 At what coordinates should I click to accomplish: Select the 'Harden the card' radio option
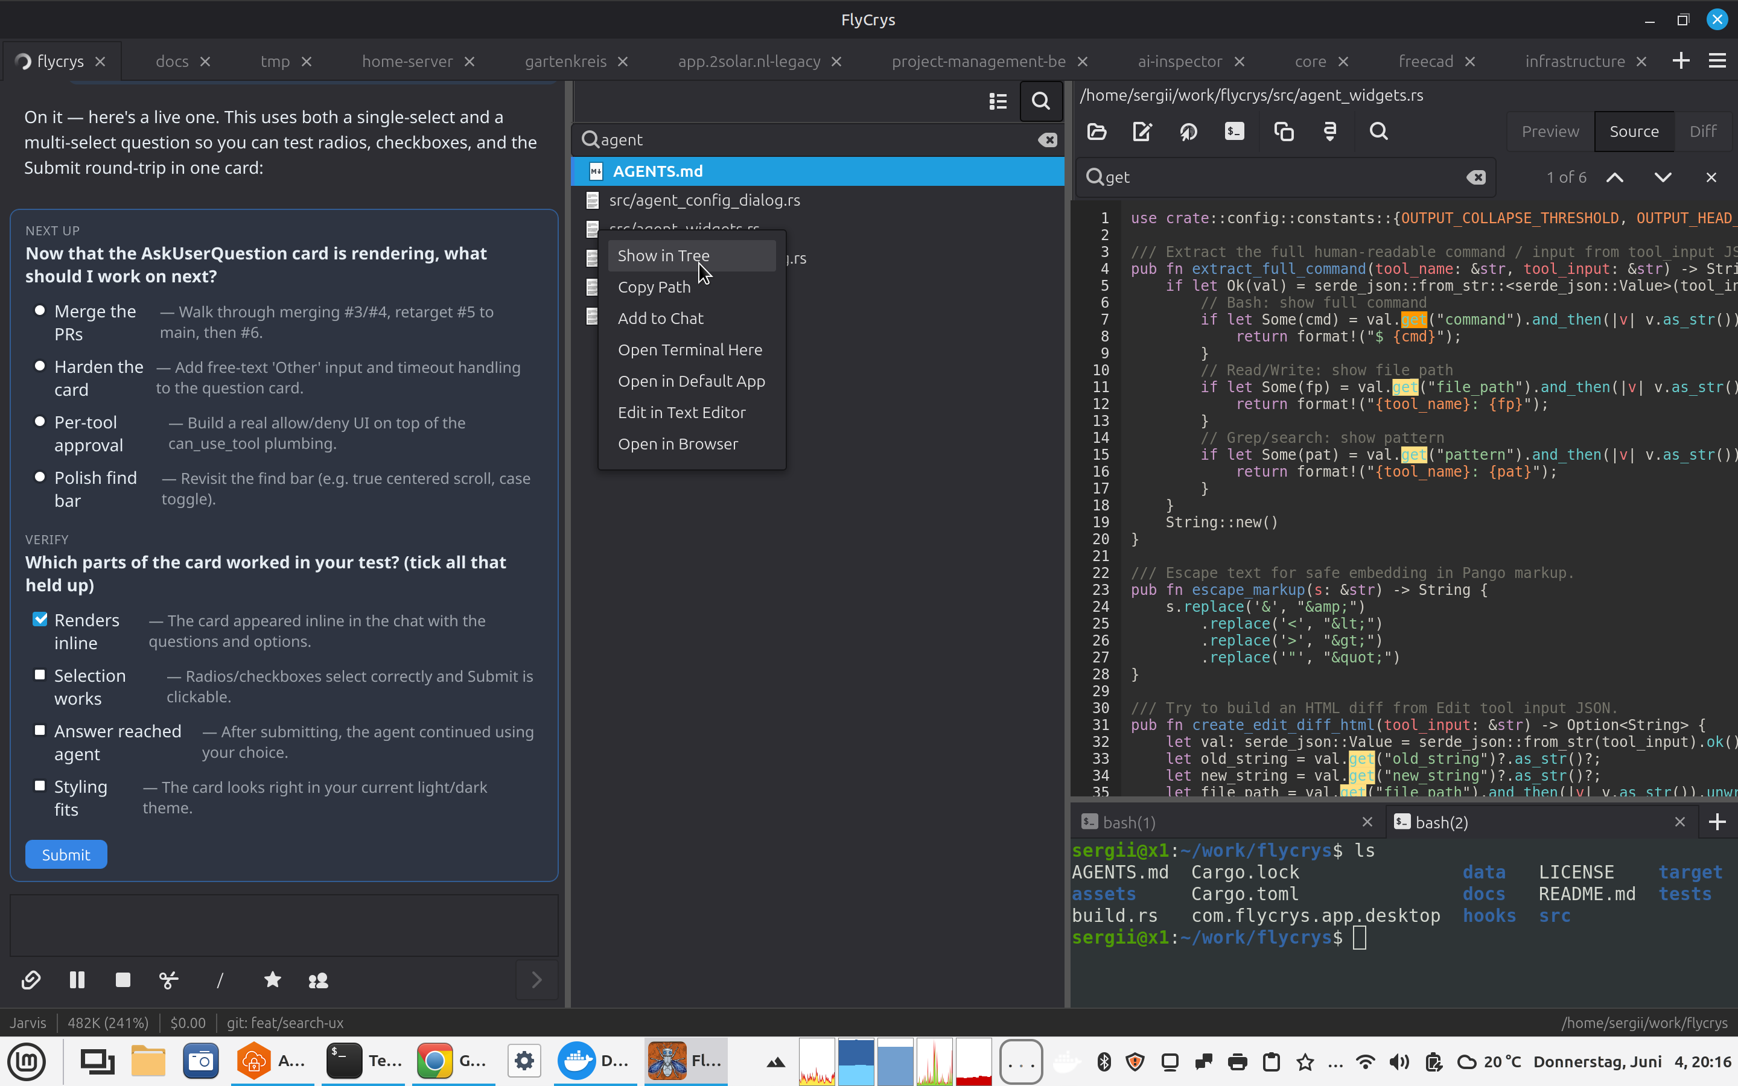pos(40,366)
